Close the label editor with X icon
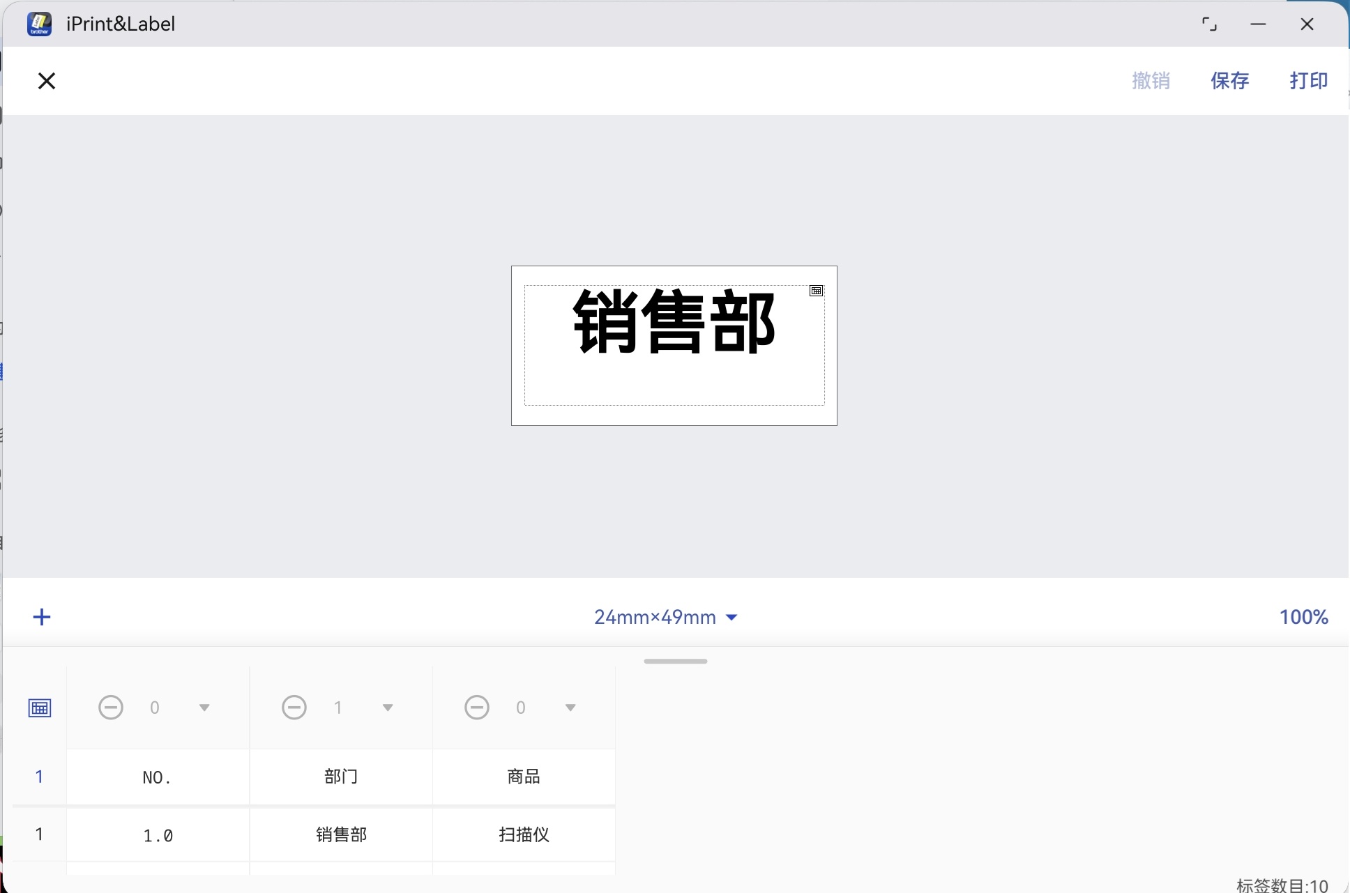 pos(47,81)
